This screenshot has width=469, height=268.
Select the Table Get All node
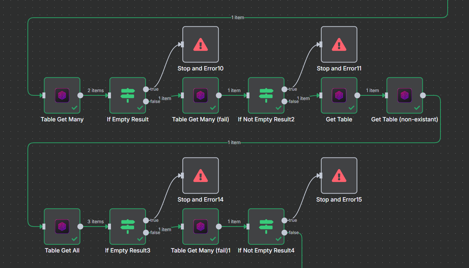point(62,226)
